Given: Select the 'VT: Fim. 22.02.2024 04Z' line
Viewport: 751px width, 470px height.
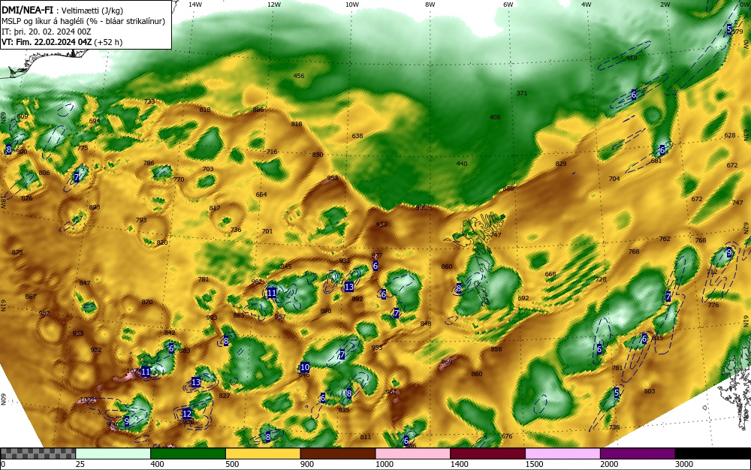Looking at the screenshot, I should pos(62,42).
